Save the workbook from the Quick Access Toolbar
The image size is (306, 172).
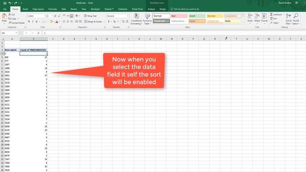click(5, 3)
